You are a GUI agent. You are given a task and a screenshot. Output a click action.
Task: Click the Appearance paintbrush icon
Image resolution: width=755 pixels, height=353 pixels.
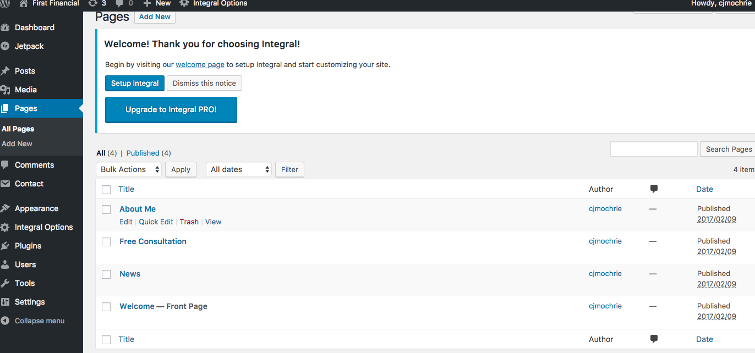[5, 208]
